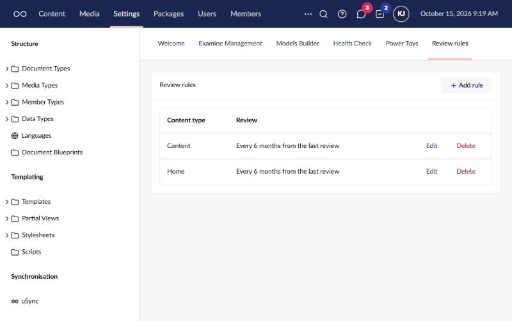Click the Add rule button

point(467,85)
